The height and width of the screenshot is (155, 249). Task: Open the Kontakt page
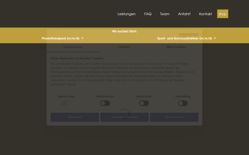coord(205,14)
